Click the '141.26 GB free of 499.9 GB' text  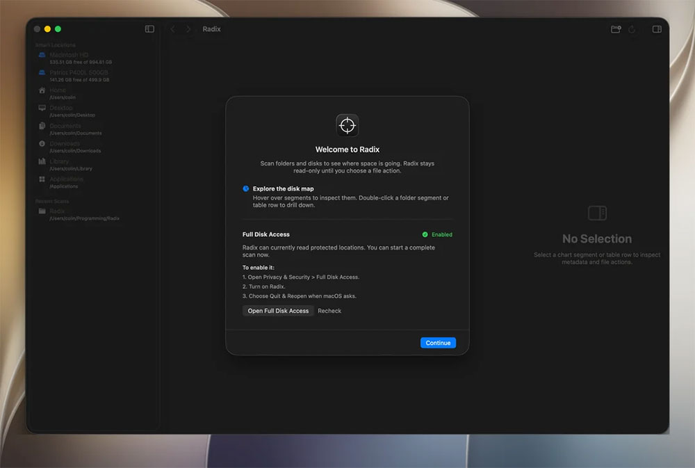[79, 80]
